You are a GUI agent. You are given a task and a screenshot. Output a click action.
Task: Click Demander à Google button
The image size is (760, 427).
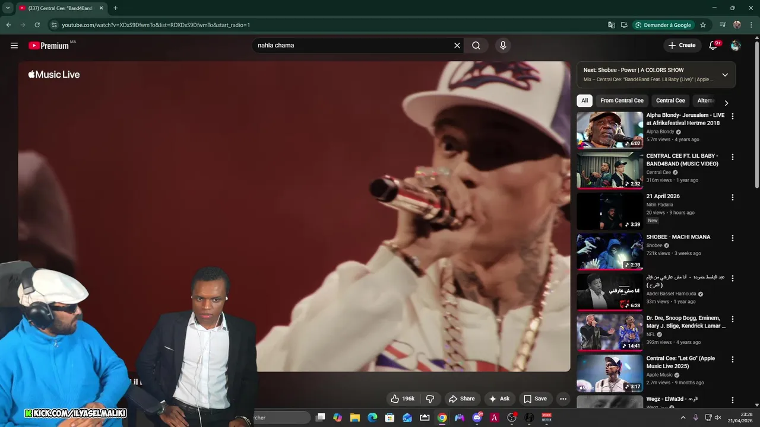[663, 25]
